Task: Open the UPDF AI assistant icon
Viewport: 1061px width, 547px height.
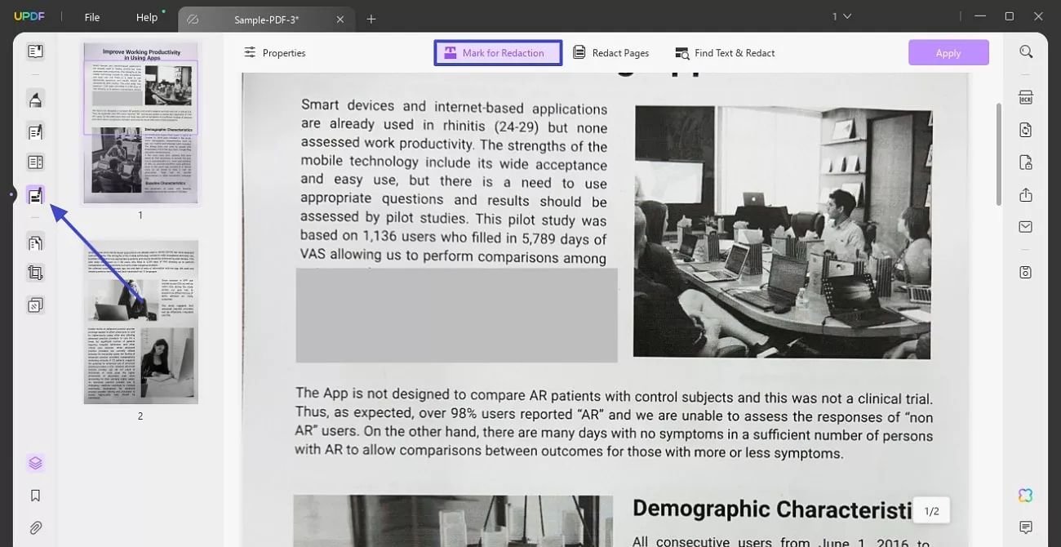Action: (1026, 496)
